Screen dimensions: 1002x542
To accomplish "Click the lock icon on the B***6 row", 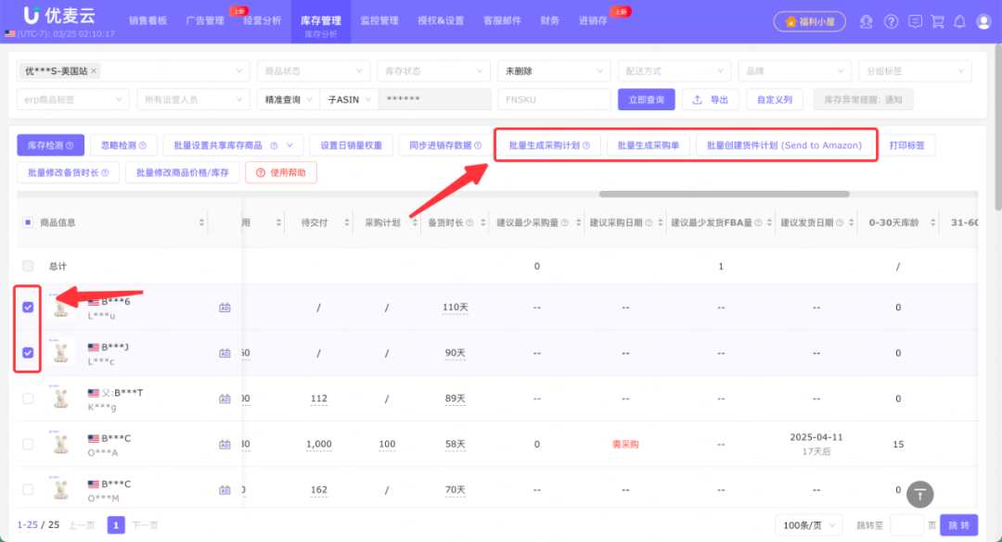I will (225, 306).
